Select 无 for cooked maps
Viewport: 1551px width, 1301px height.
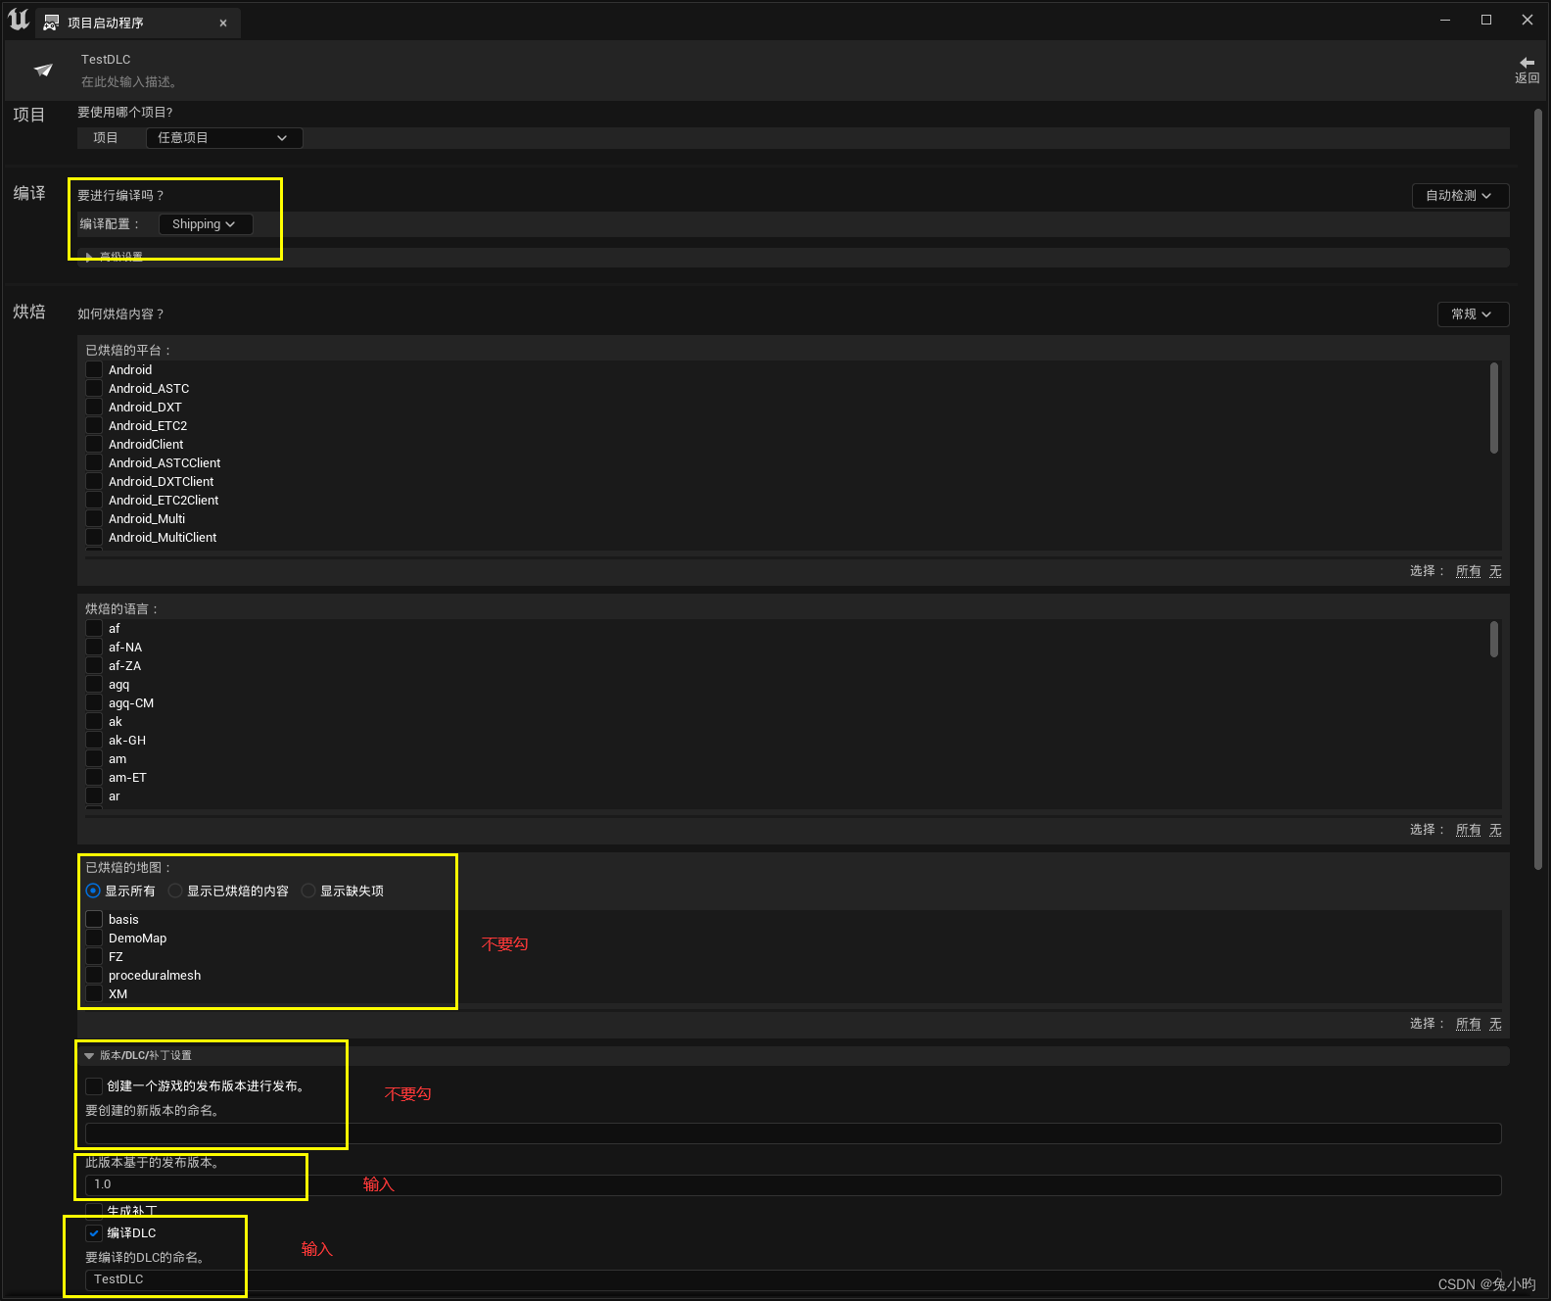[x=1495, y=1024]
